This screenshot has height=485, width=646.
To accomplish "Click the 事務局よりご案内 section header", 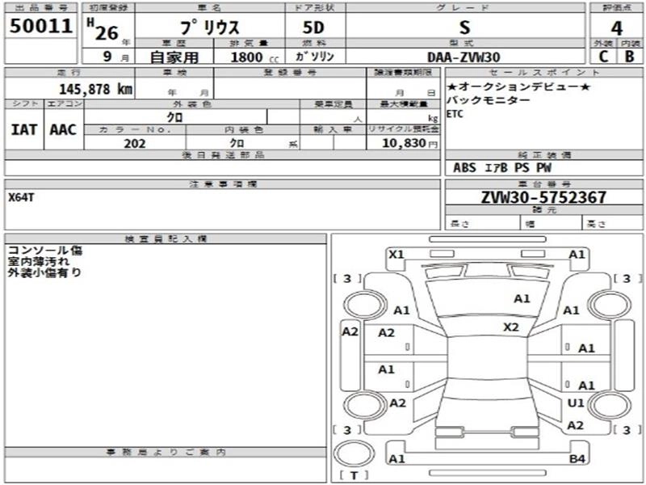I will [166, 453].
